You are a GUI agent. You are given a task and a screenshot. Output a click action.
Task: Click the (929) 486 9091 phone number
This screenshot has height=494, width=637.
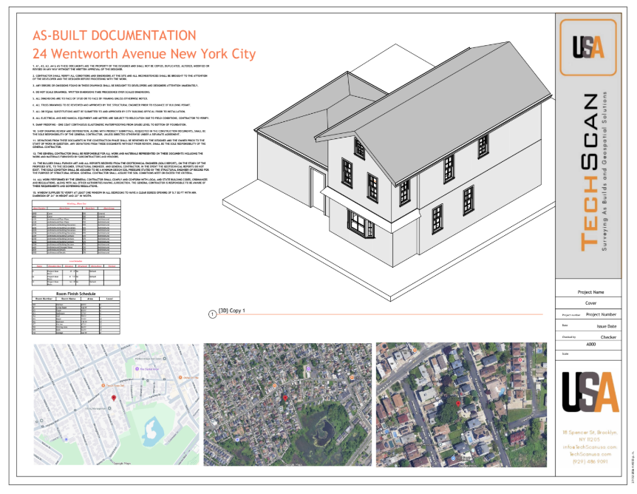[590, 461]
